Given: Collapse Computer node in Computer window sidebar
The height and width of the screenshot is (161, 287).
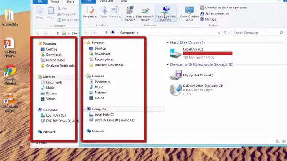Looking at the screenshot, I should tap(85, 109).
